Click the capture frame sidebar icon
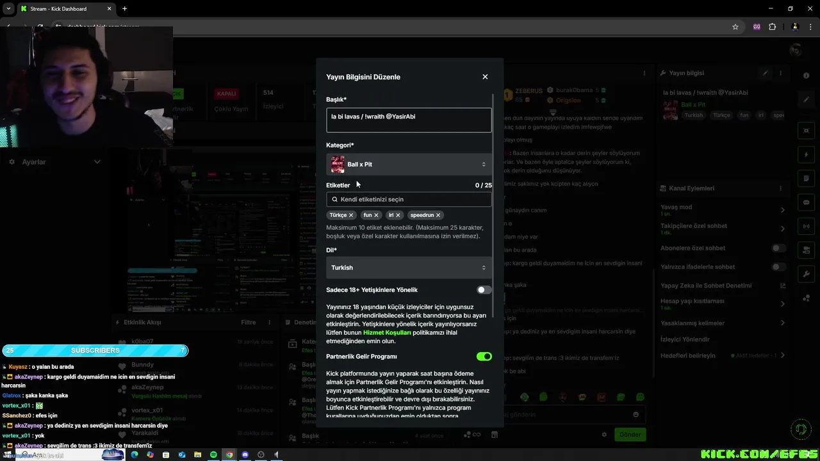The height and width of the screenshot is (461, 820). pos(807,131)
